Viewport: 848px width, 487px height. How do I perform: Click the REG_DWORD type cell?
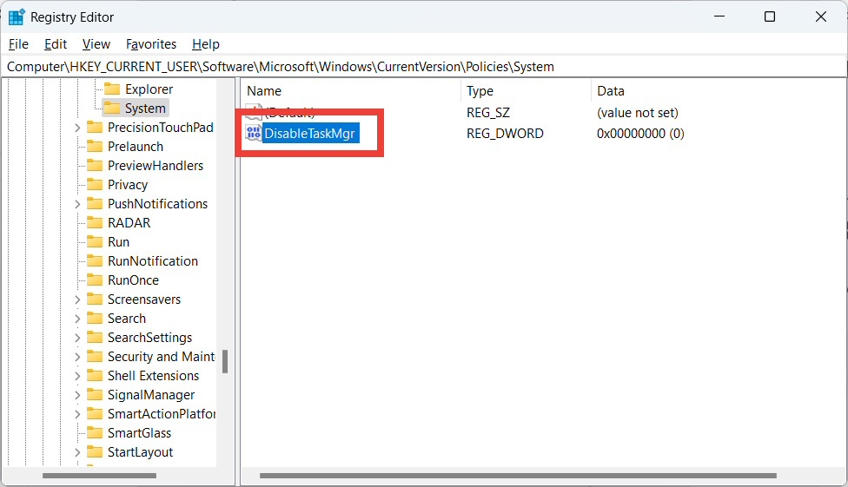coord(505,134)
